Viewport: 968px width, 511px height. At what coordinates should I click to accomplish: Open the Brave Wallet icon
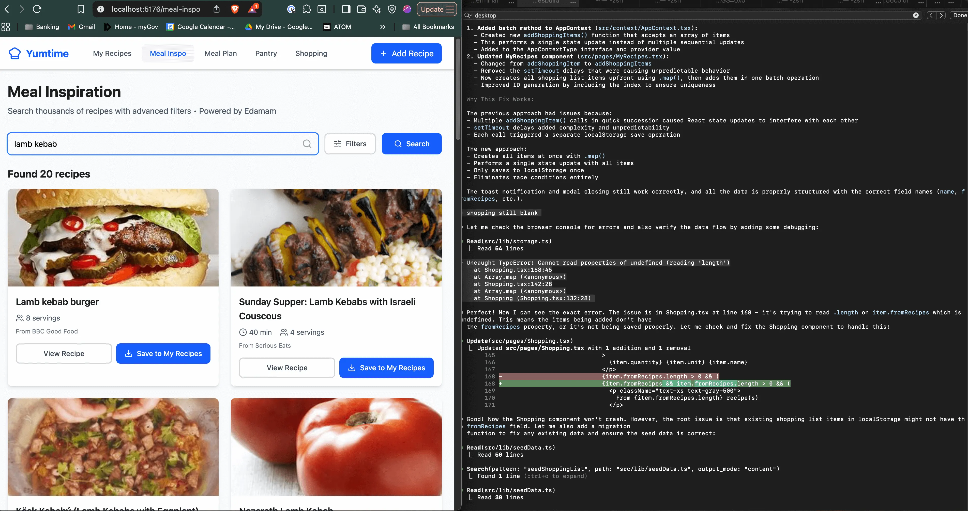[361, 9]
